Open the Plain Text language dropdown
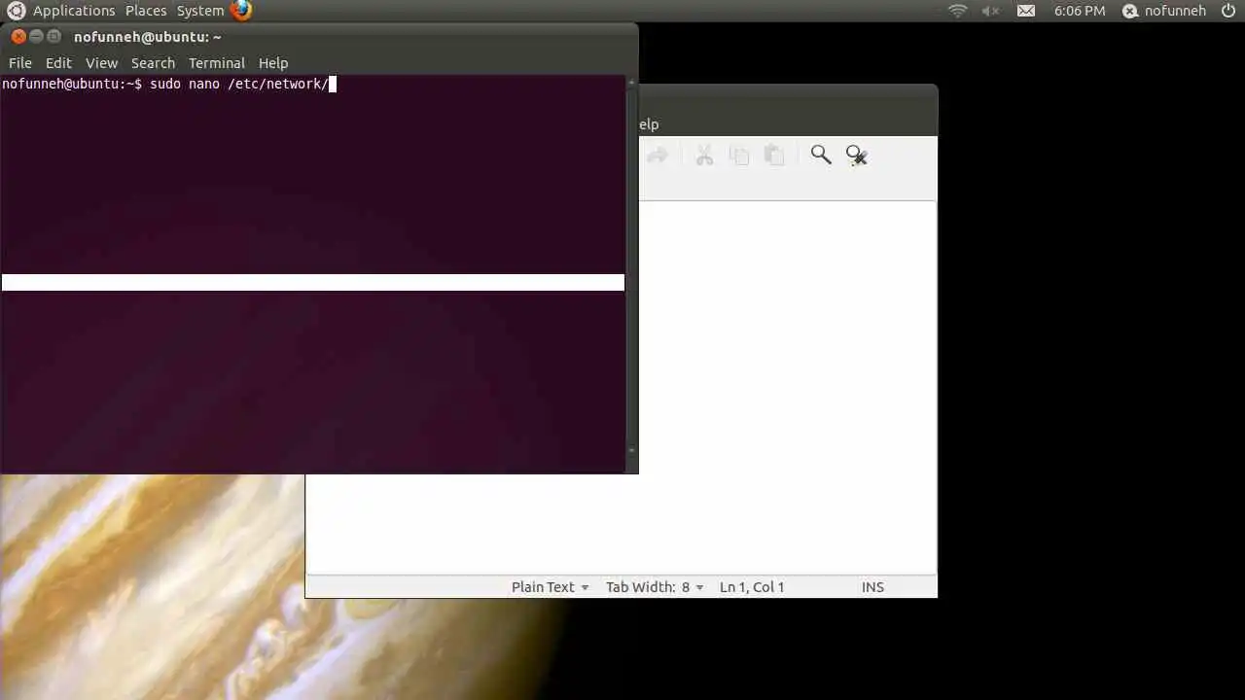1245x700 pixels. click(x=551, y=587)
